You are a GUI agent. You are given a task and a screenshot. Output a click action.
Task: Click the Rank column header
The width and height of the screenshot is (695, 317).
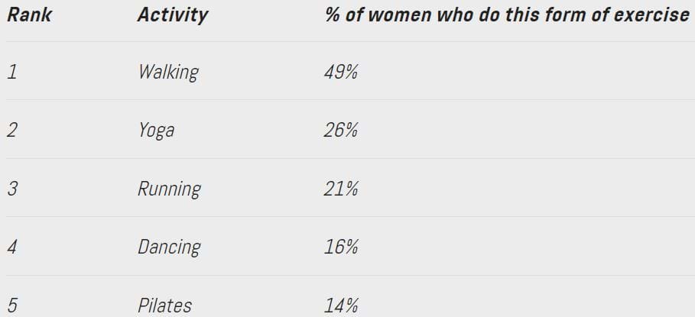pos(29,15)
